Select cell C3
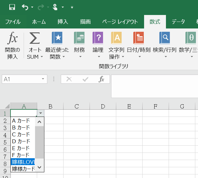Image resolution: width=198 pixels, height=178 pixels. pos(76,128)
